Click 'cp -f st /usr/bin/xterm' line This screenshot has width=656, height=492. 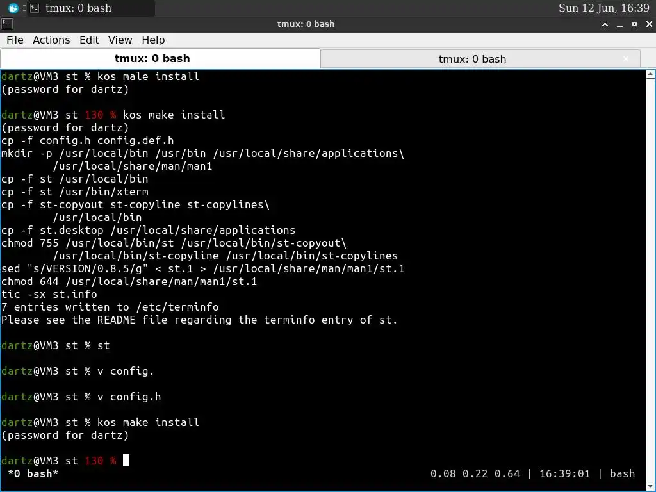click(75, 192)
